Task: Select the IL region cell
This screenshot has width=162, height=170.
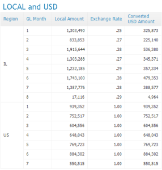Action: [5, 64]
